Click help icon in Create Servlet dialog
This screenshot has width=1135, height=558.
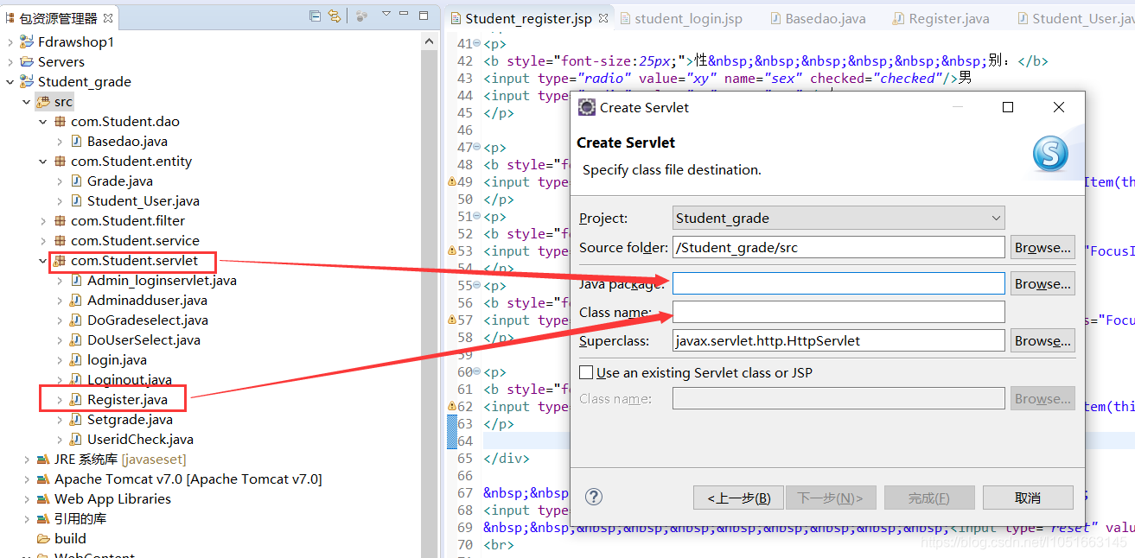point(594,497)
